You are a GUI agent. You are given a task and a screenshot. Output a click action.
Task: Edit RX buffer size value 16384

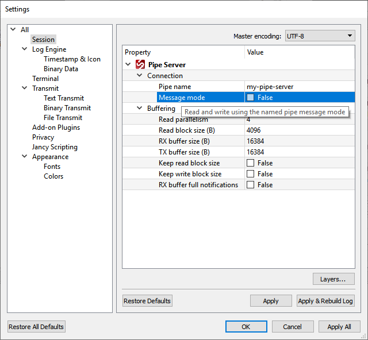[x=300, y=141]
